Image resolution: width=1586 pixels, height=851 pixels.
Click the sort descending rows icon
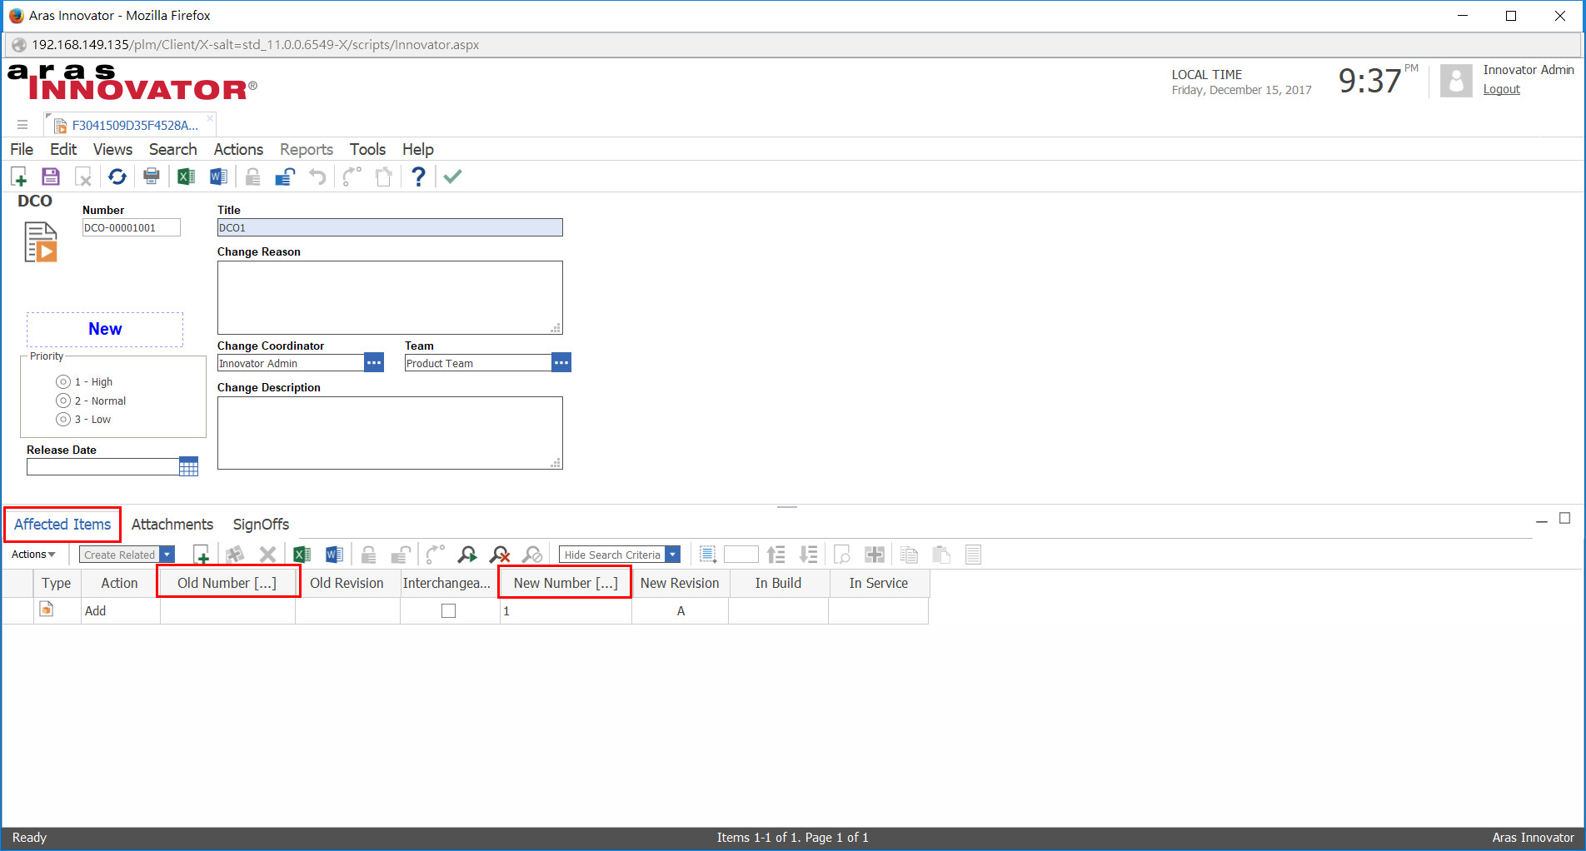click(808, 555)
